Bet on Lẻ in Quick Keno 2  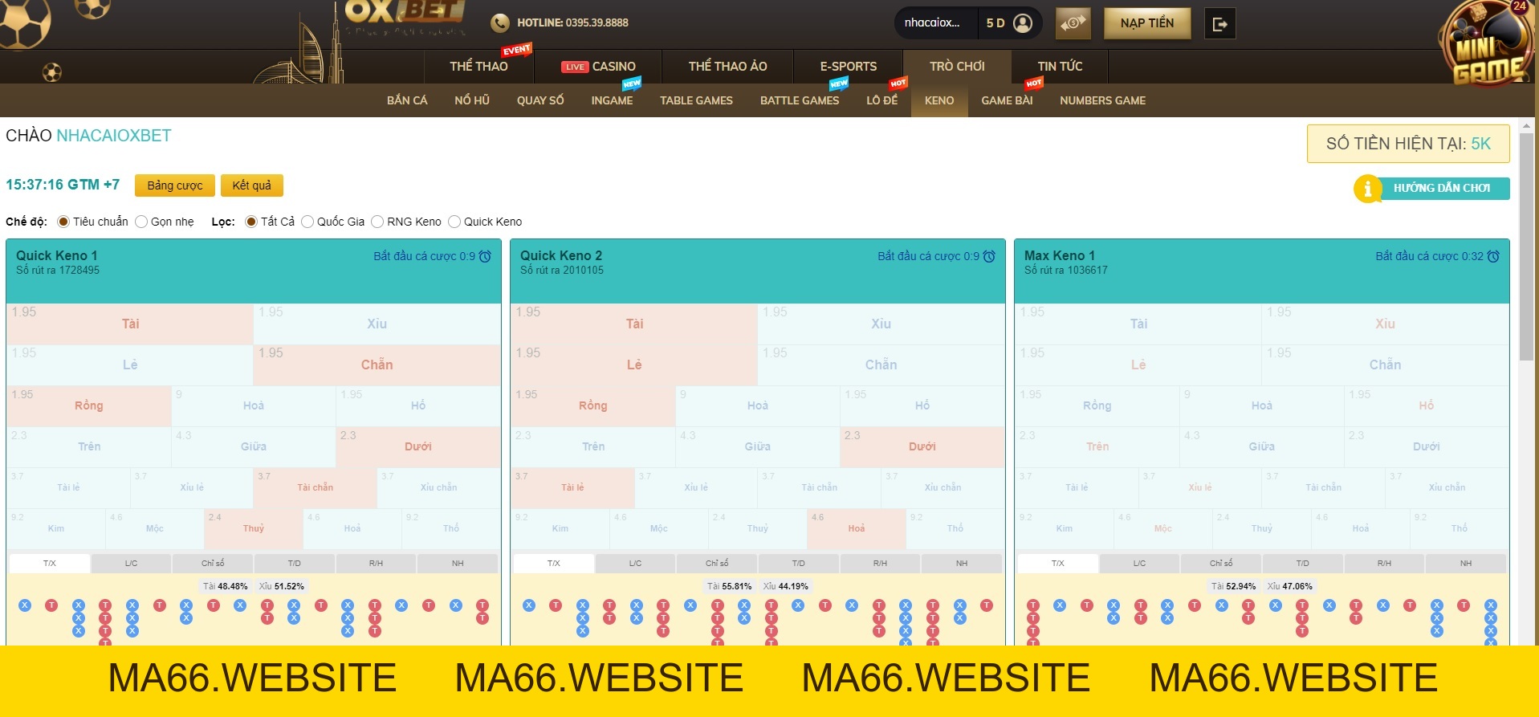tap(634, 365)
